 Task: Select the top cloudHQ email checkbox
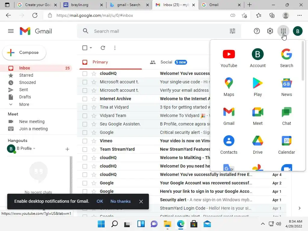(x=85, y=73)
